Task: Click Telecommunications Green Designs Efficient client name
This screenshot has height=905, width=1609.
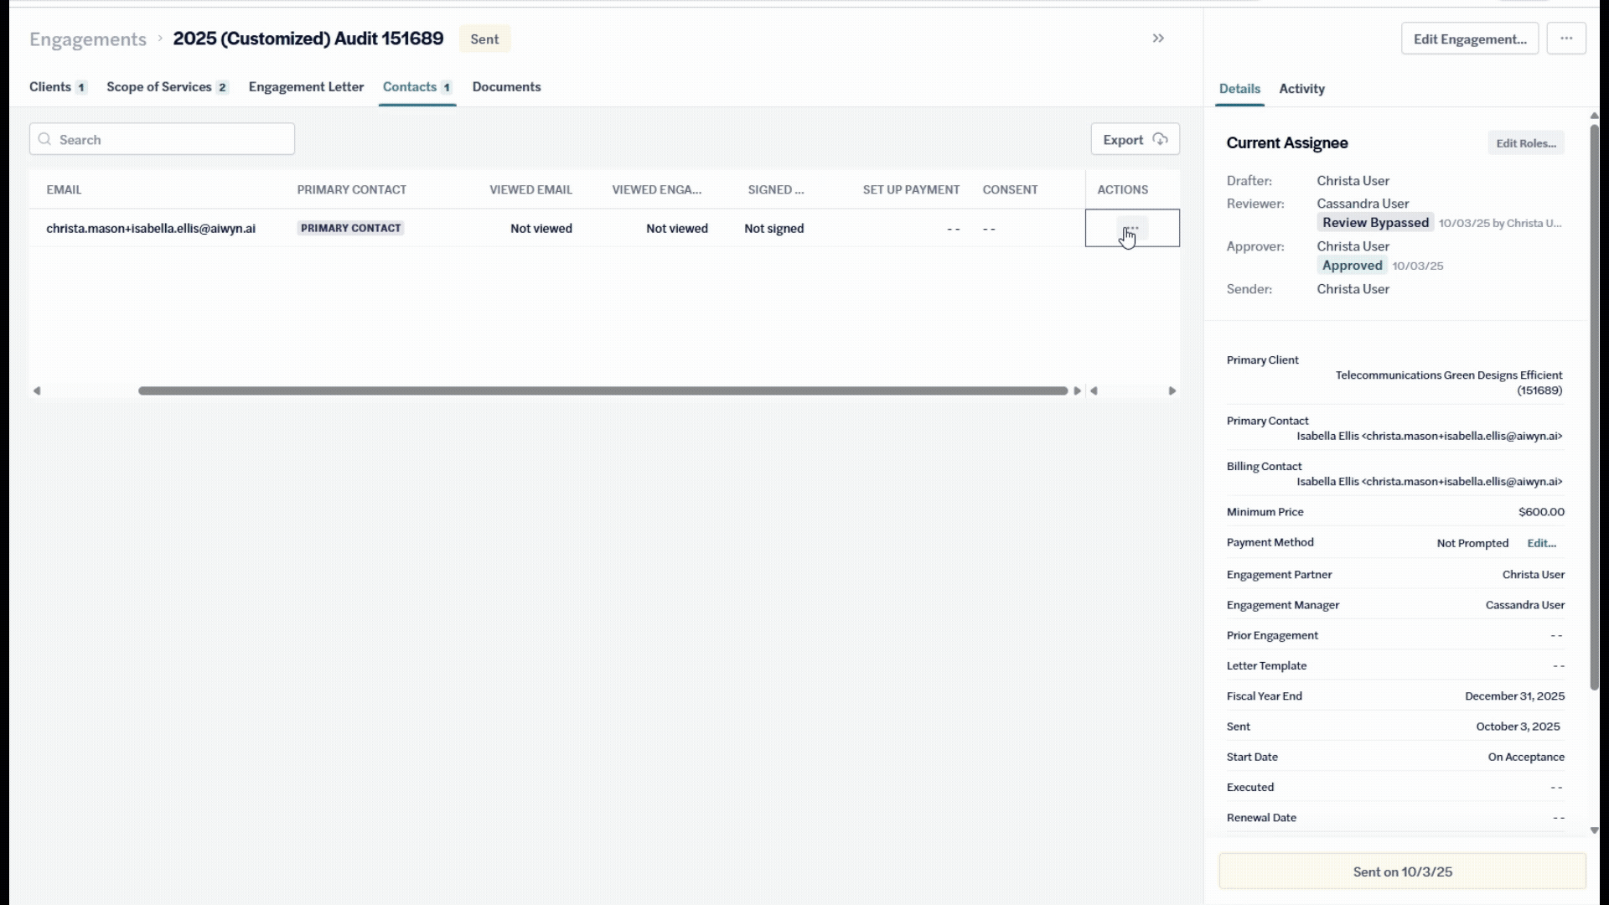Action: coord(1449,383)
